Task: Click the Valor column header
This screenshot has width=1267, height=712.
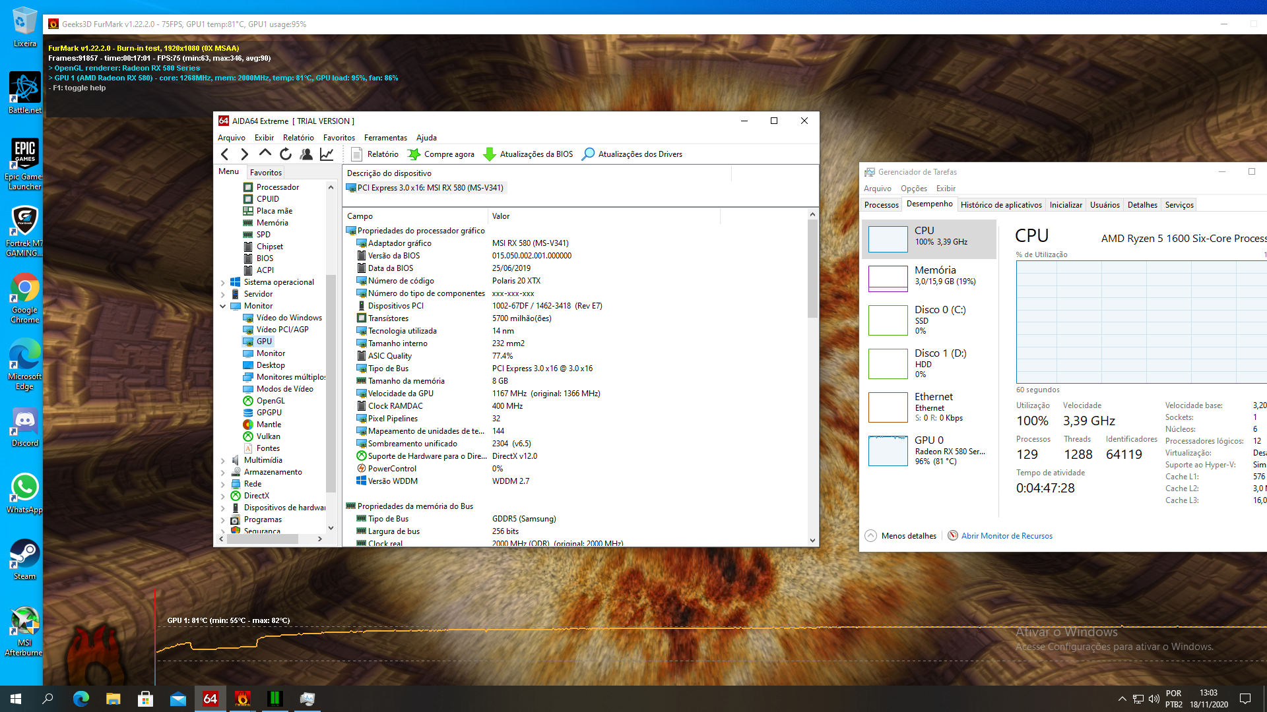Action: pos(604,216)
